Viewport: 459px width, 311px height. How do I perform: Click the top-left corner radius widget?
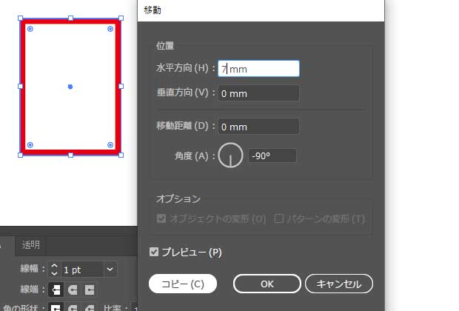30,29
